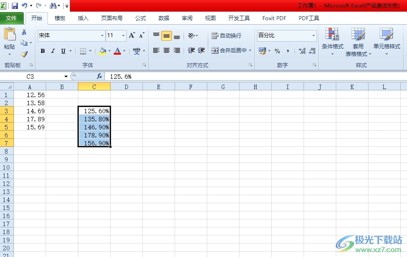This screenshot has height=257, width=407.
Task: Align text left
Action: point(156,50)
